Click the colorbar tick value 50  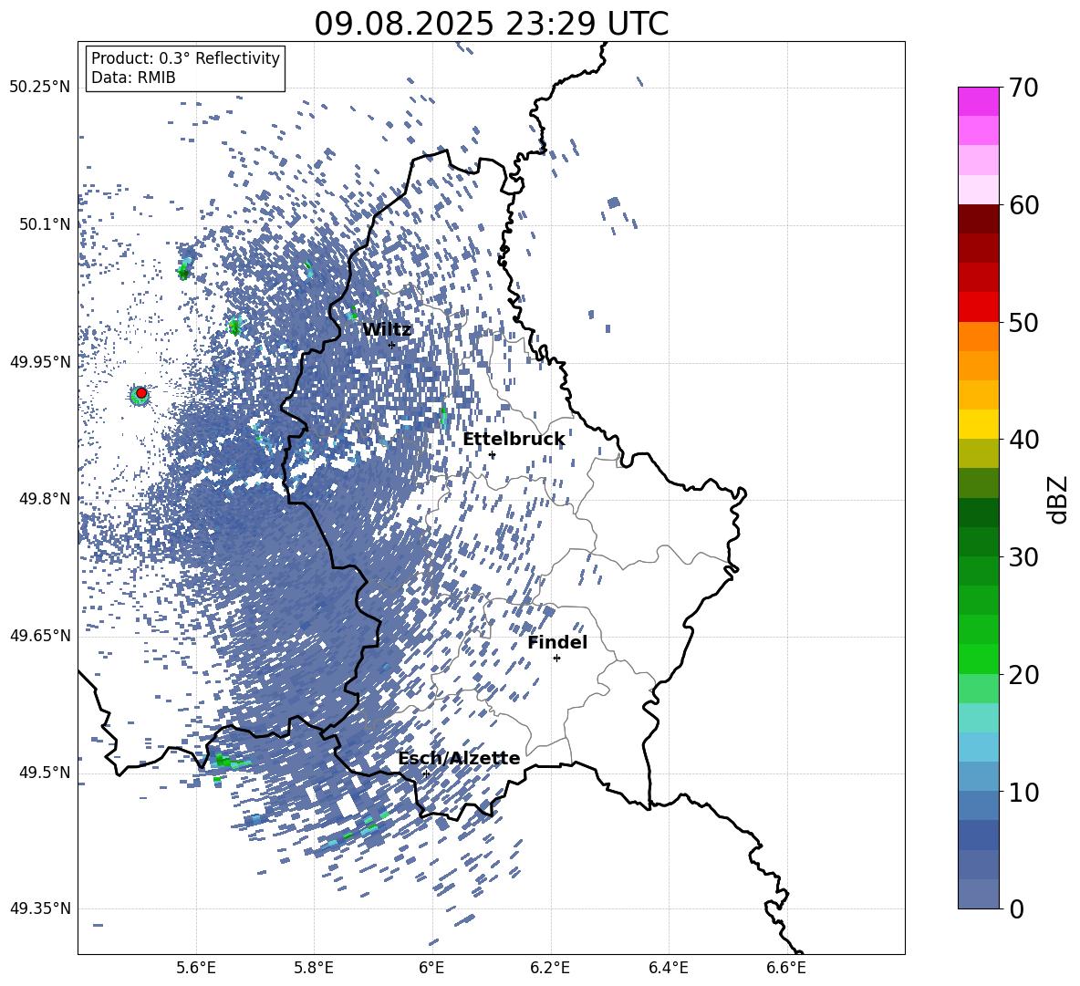click(x=1023, y=323)
